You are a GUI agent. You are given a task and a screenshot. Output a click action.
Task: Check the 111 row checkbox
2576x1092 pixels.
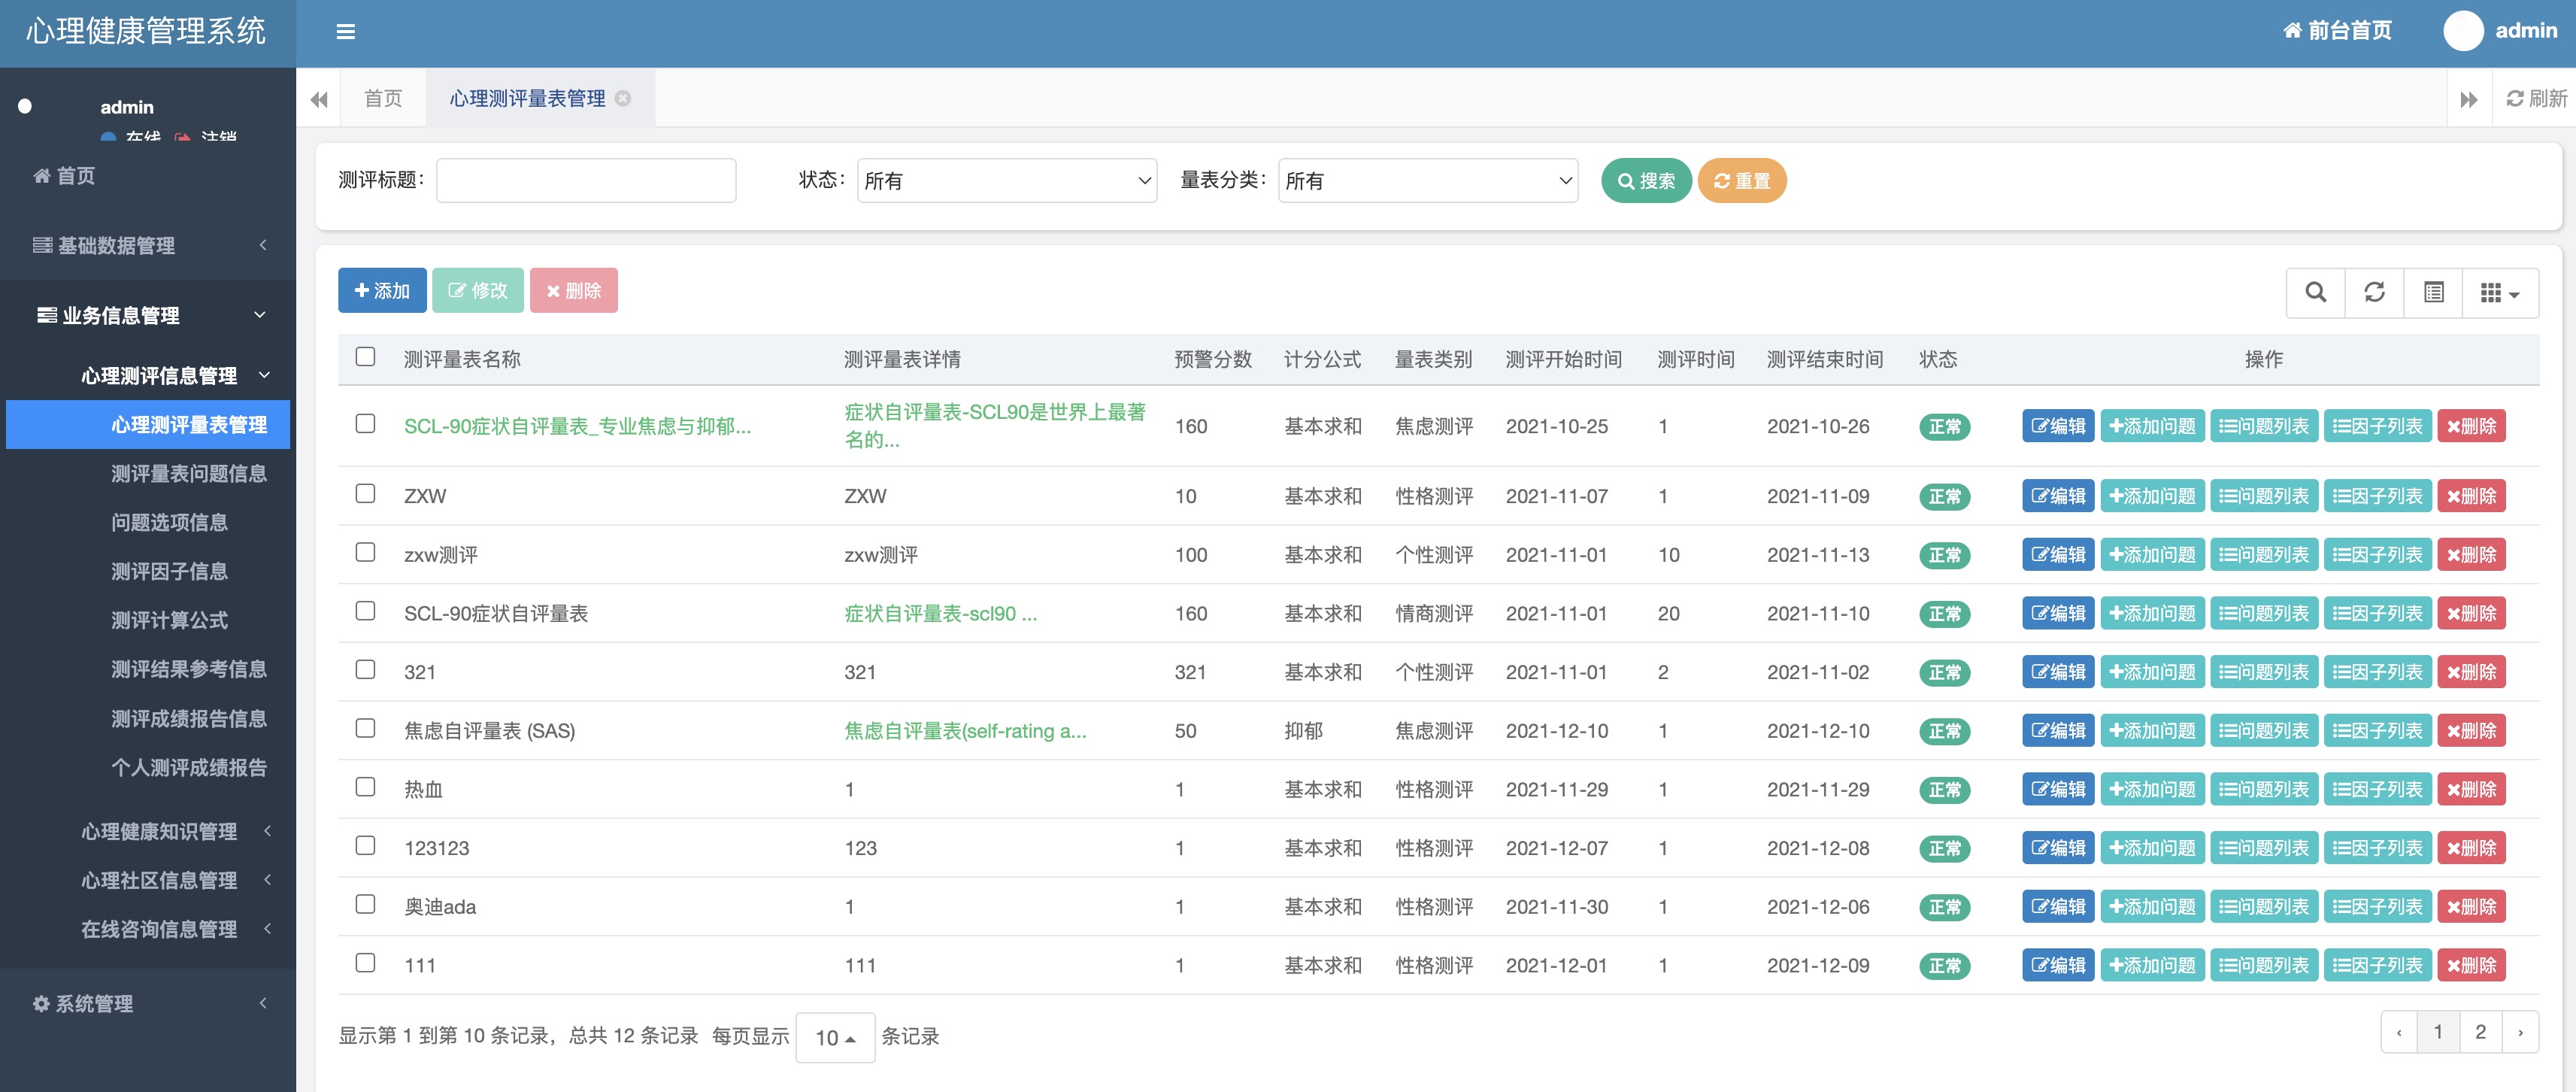pyautogui.click(x=366, y=963)
